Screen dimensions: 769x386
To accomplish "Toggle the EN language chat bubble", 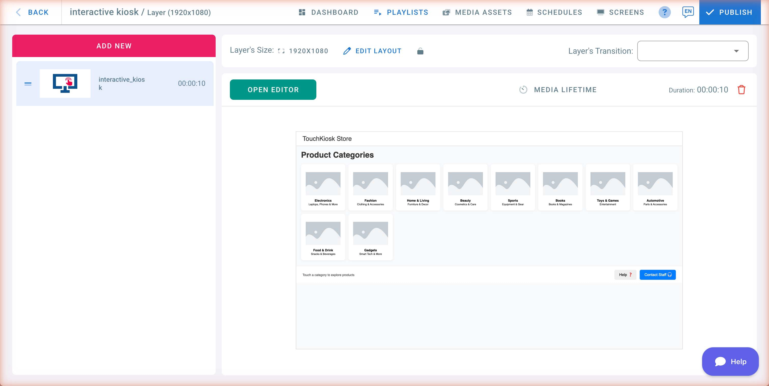I will (688, 12).
